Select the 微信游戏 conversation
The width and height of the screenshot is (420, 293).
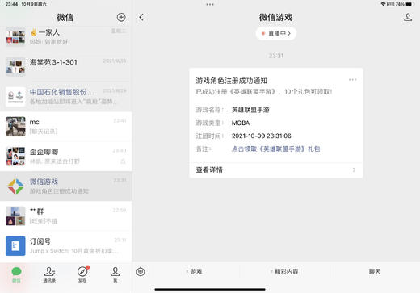click(66, 186)
